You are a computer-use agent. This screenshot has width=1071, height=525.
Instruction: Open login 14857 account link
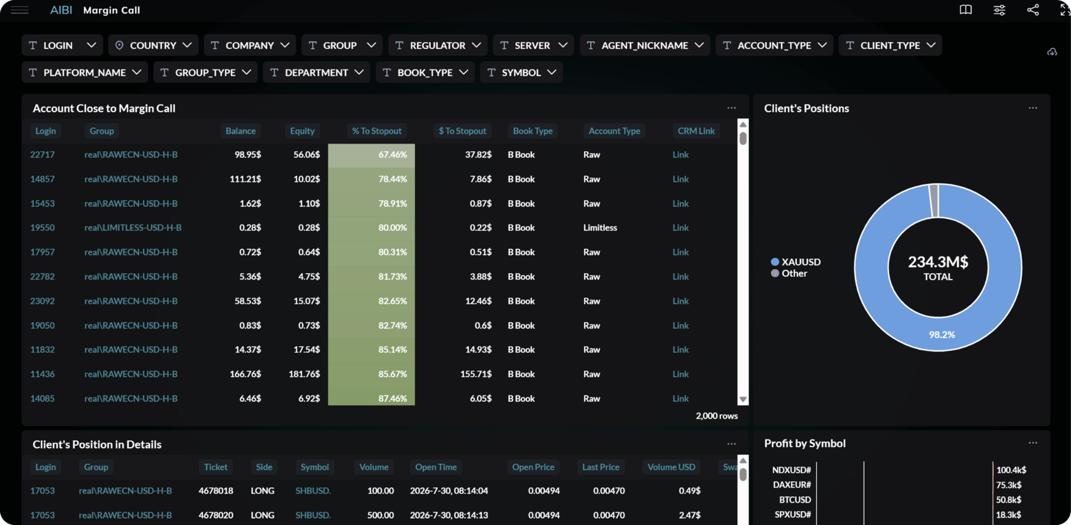(42, 179)
